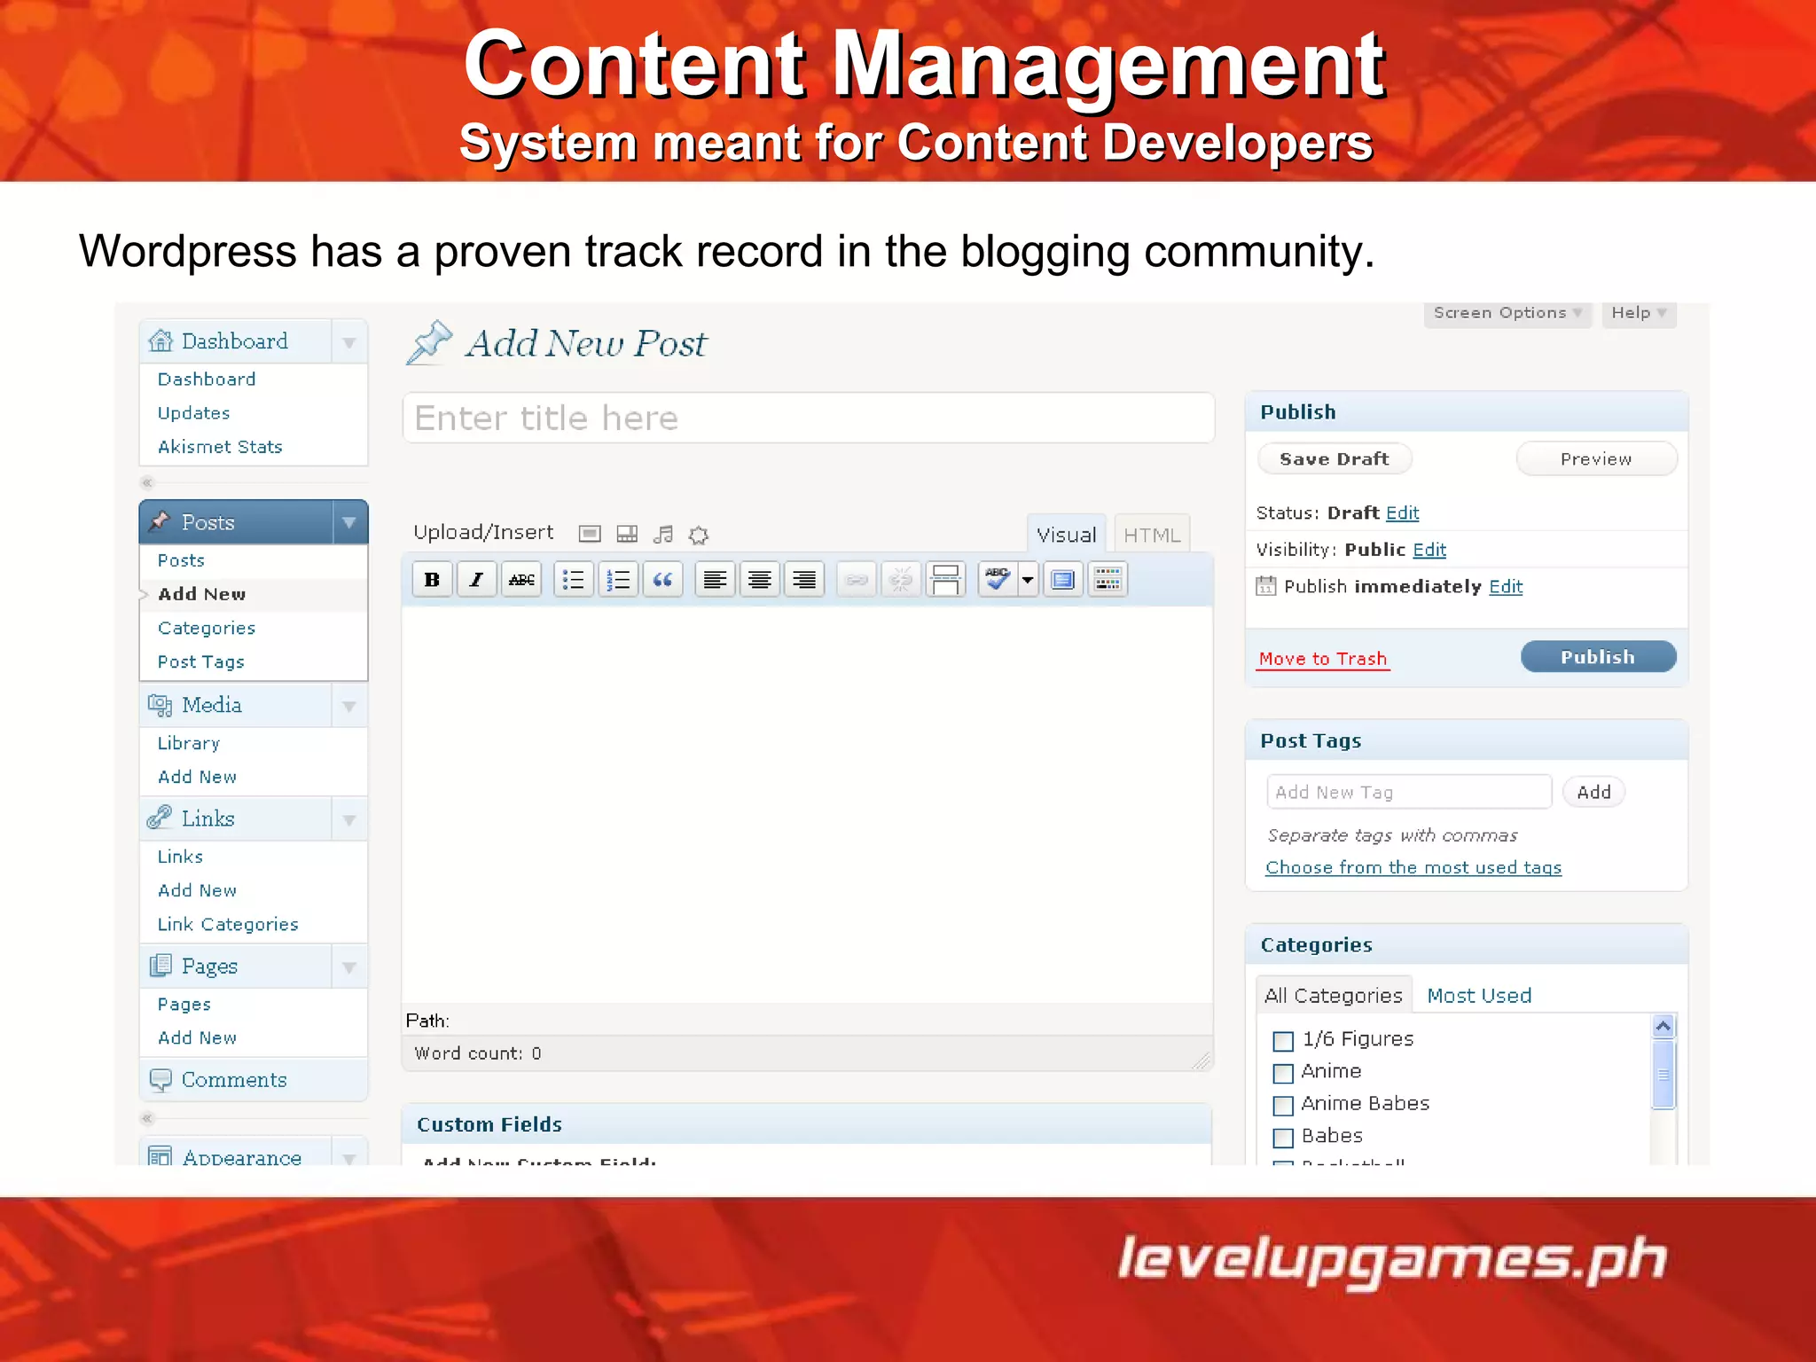Image resolution: width=1816 pixels, height=1362 pixels.
Task: Open spellchecker language dropdown arrow
Action: pyautogui.click(x=1028, y=580)
